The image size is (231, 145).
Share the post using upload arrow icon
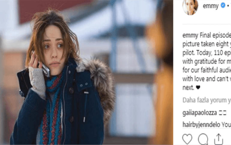point(219,139)
